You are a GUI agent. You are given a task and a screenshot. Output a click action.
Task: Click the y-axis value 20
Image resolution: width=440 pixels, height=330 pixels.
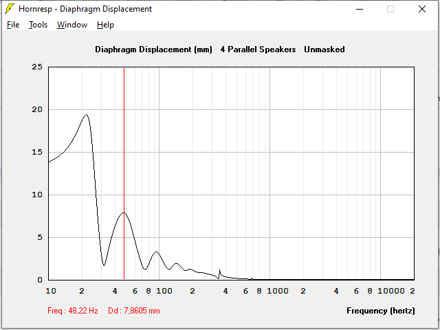pos(37,109)
